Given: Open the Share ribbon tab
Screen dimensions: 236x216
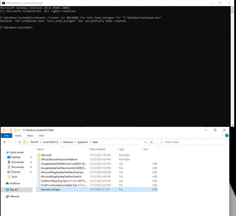Looking at the screenshot, I should coord(30,136).
